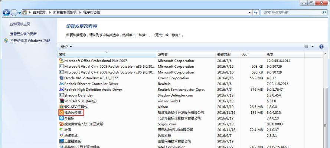This screenshot has height=148, width=330.
Task: Click the Back navigation arrow button
Action: 6,13
